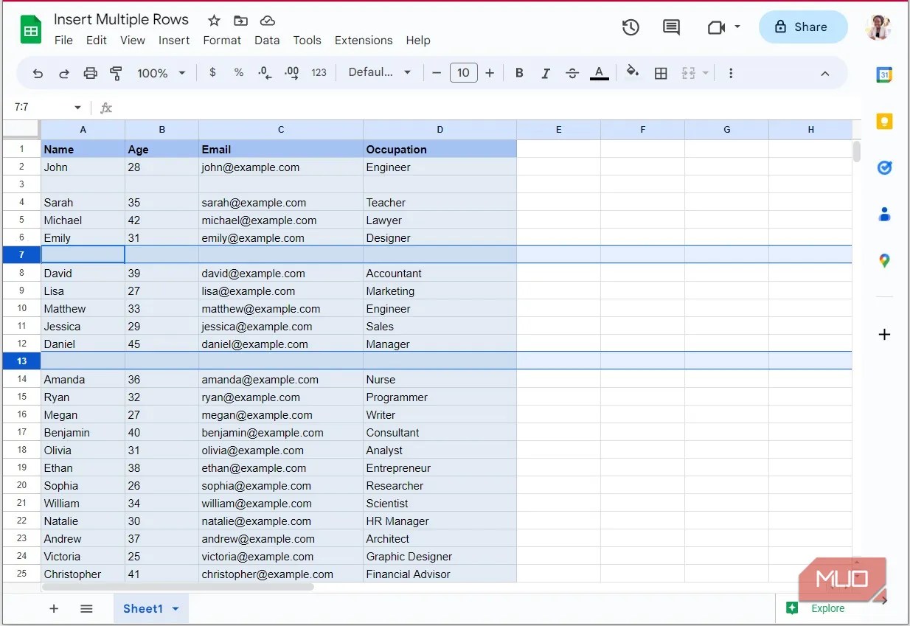Viewport: 910px width, 626px height.
Task: Click the Share button
Action: coord(803,27)
